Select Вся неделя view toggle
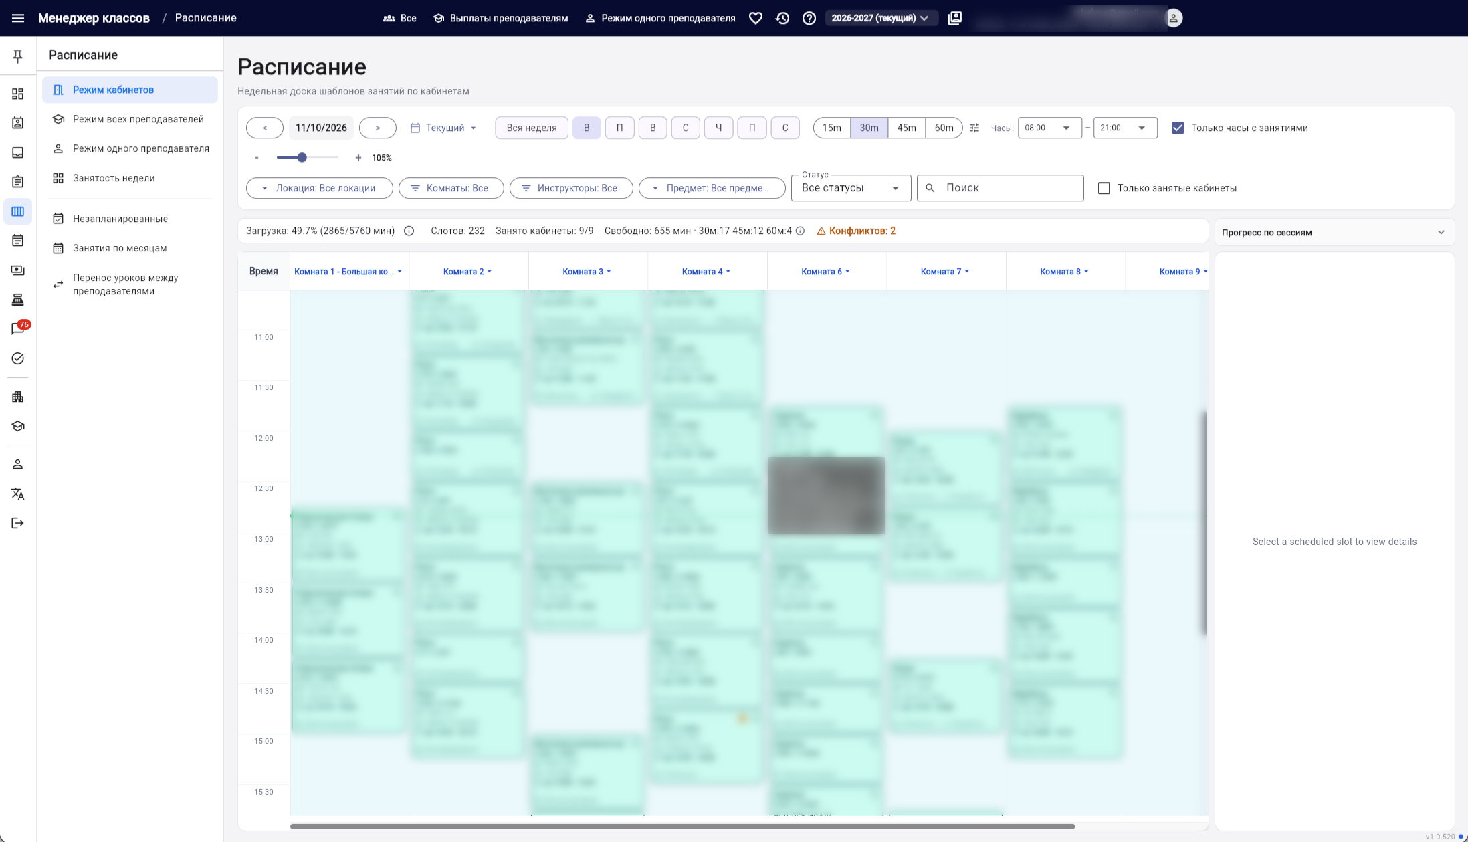 (532, 128)
